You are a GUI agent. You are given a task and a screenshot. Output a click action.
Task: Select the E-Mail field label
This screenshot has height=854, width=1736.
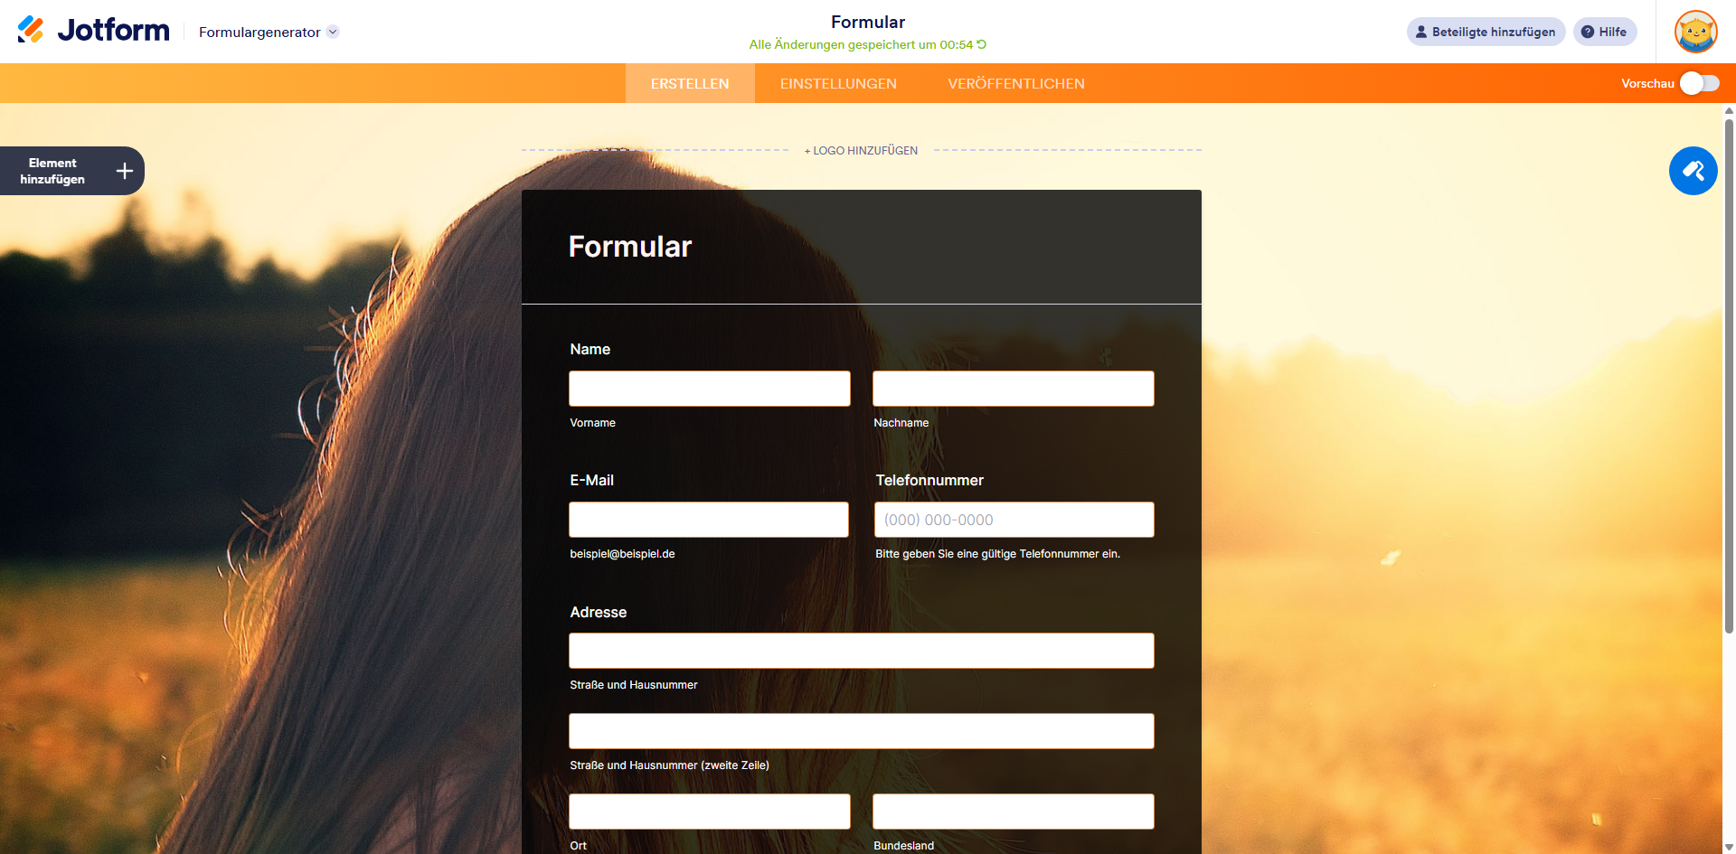tap(592, 480)
